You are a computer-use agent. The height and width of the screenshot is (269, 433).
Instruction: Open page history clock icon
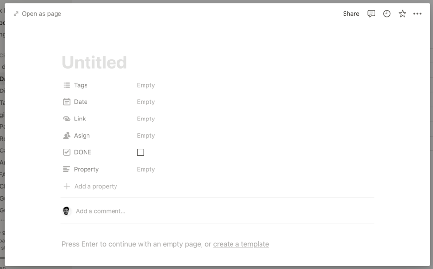(387, 14)
